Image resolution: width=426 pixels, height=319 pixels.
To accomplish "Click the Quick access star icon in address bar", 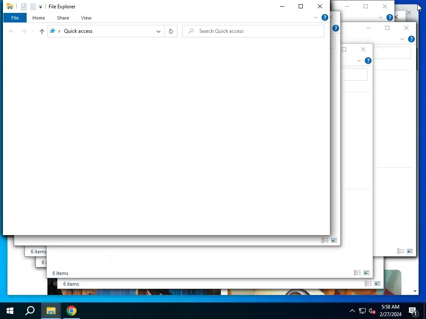I will pos(53,31).
